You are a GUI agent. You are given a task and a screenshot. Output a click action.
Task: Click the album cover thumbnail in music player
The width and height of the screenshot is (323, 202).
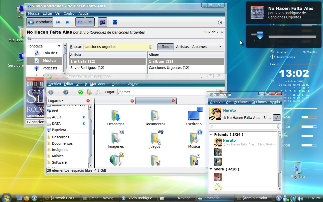pyautogui.click(x=35, y=98)
